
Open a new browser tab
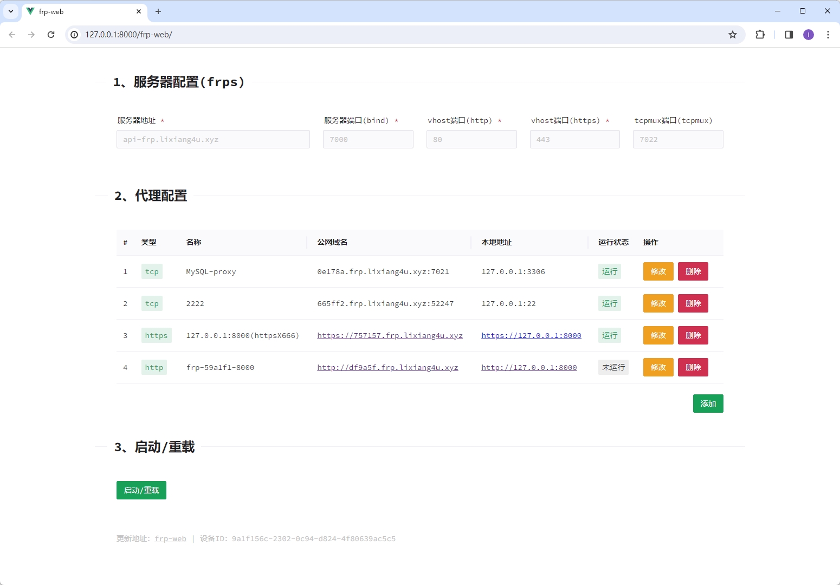(x=158, y=11)
